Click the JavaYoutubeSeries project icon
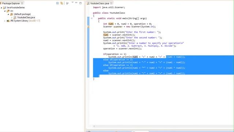Image resolution: width=234 pixels, height=132 pixels. pos(4,7)
